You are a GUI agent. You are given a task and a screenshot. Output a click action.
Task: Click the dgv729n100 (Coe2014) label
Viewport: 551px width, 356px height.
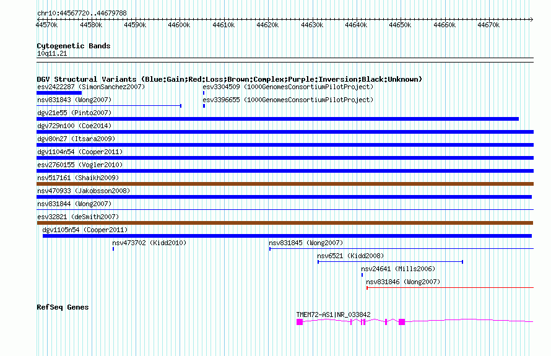(74, 126)
